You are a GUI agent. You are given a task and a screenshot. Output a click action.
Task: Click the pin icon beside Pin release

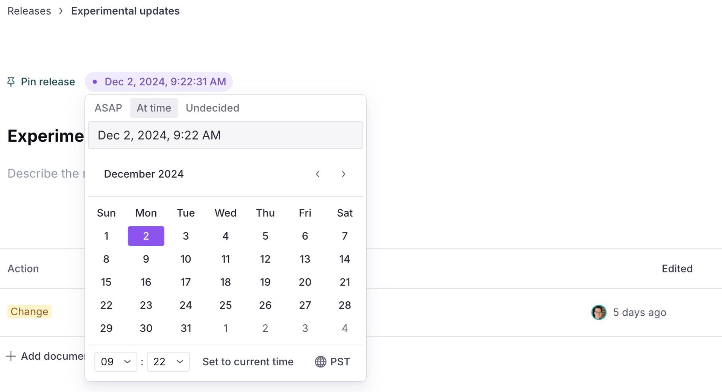pos(11,82)
